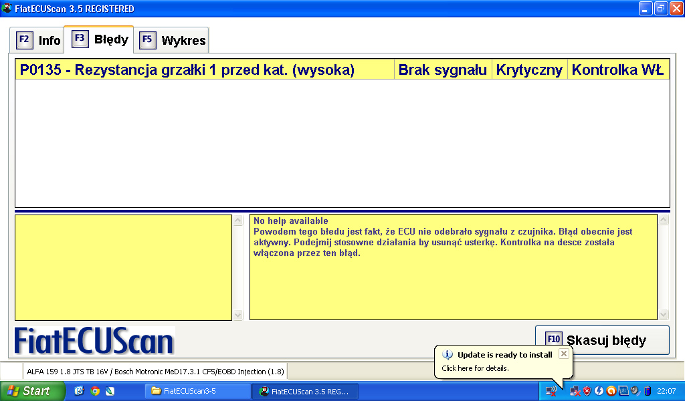Screen dimensions: 685x401
Task: Close the update notification balloon
Action: (564, 354)
